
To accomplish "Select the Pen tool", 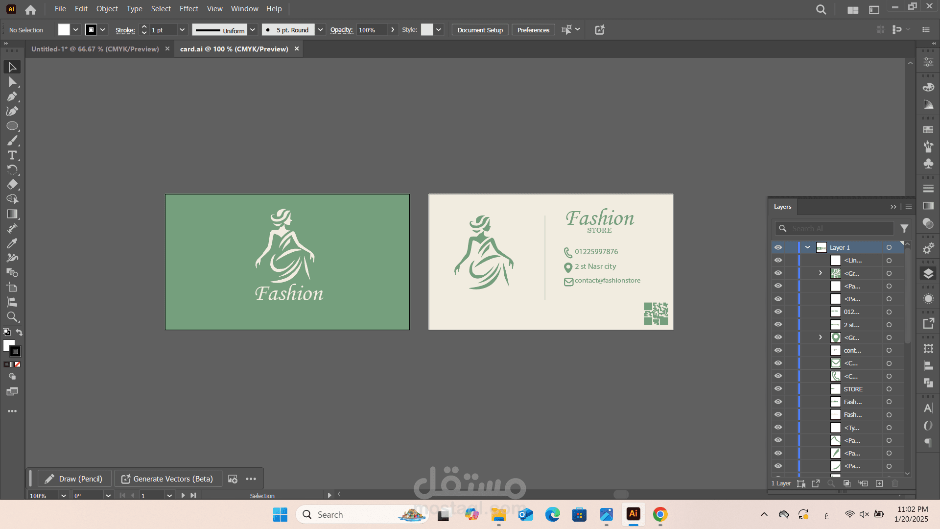I will pyautogui.click(x=12, y=96).
